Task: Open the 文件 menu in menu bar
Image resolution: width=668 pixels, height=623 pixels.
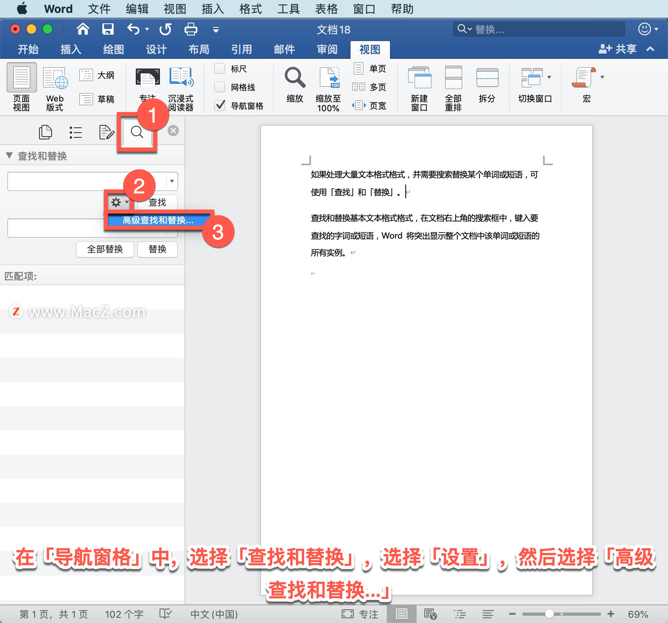Action: 99,9
